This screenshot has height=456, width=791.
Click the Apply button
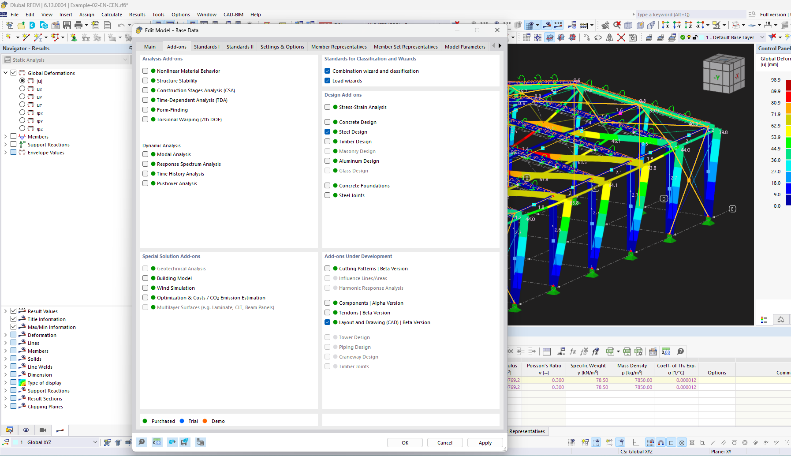pos(485,443)
